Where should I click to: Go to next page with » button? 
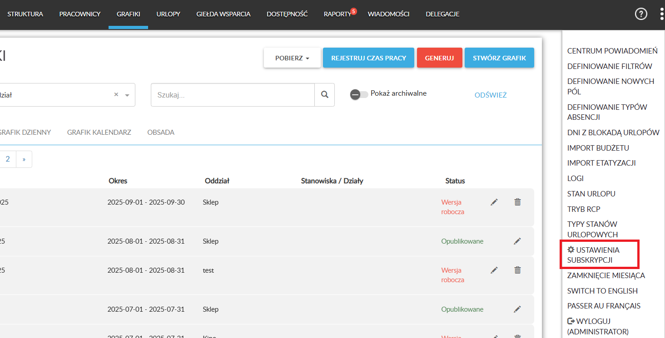[x=24, y=159]
